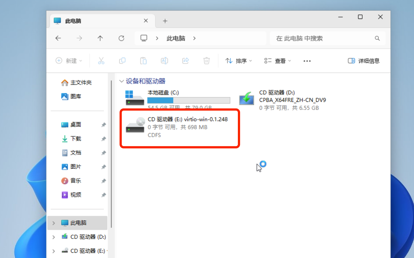Click the C: drive usage bar
Image resolution: width=414 pixels, height=258 pixels.
[x=189, y=100]
